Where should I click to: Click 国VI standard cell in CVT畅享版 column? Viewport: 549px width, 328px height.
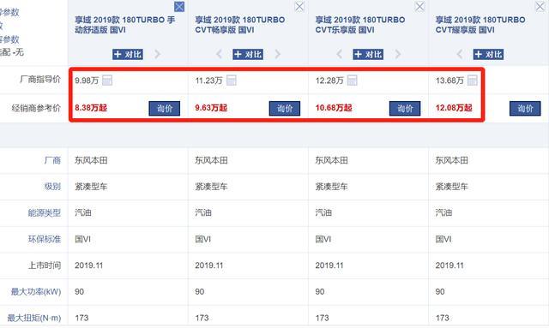(203, 239)
